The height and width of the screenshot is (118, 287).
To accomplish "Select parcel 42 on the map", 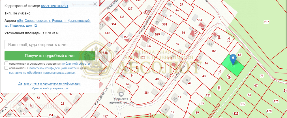I will point(190,83).
